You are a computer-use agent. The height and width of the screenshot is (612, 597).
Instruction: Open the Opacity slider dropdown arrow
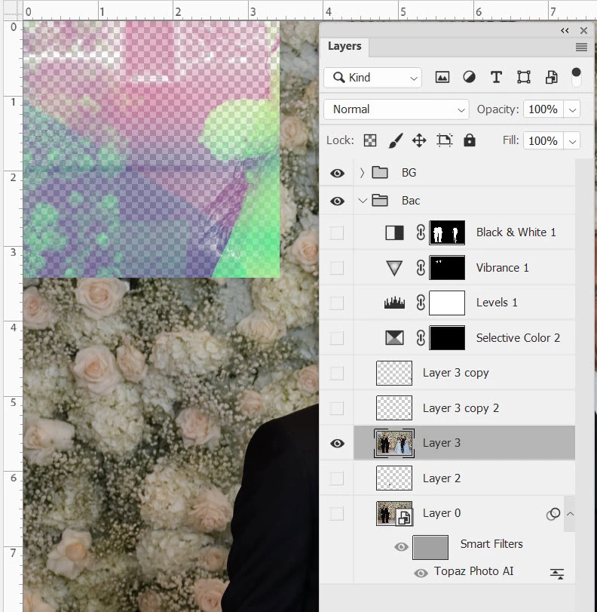point(572,109)
